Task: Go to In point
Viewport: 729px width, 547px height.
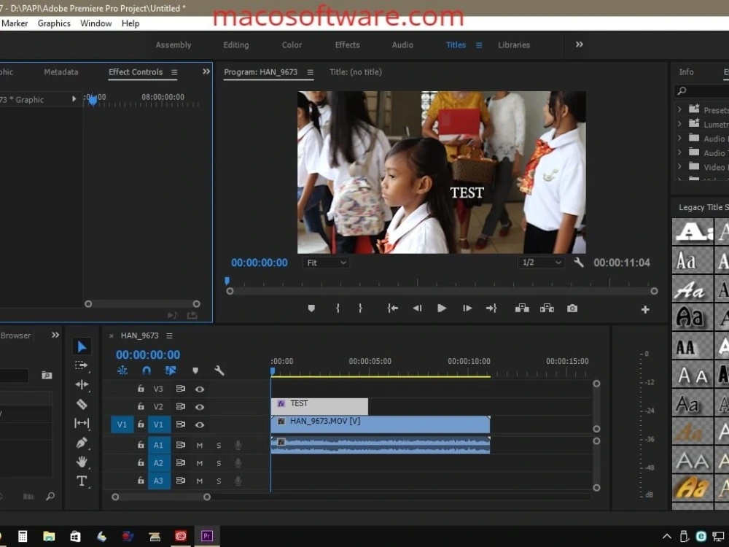Action: (x=392, y=309)
